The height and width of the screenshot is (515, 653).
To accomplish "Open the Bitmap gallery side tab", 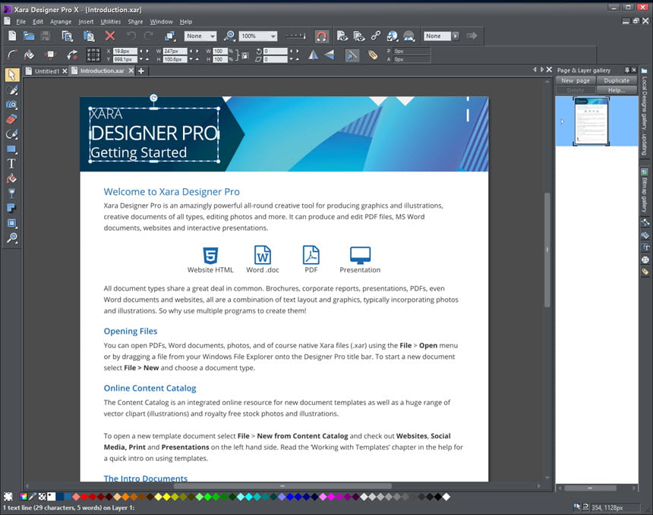I will (644, 191).
